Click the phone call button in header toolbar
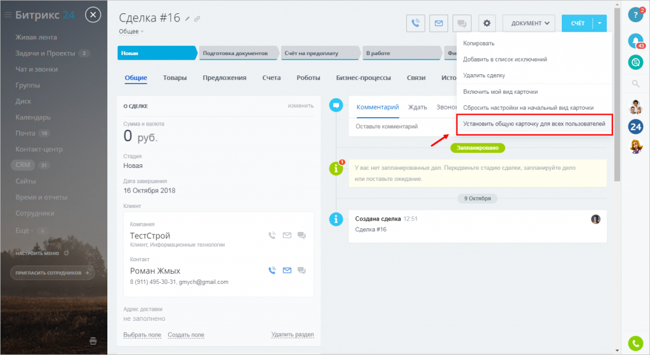650x355 pixels. tap(415, 23)
